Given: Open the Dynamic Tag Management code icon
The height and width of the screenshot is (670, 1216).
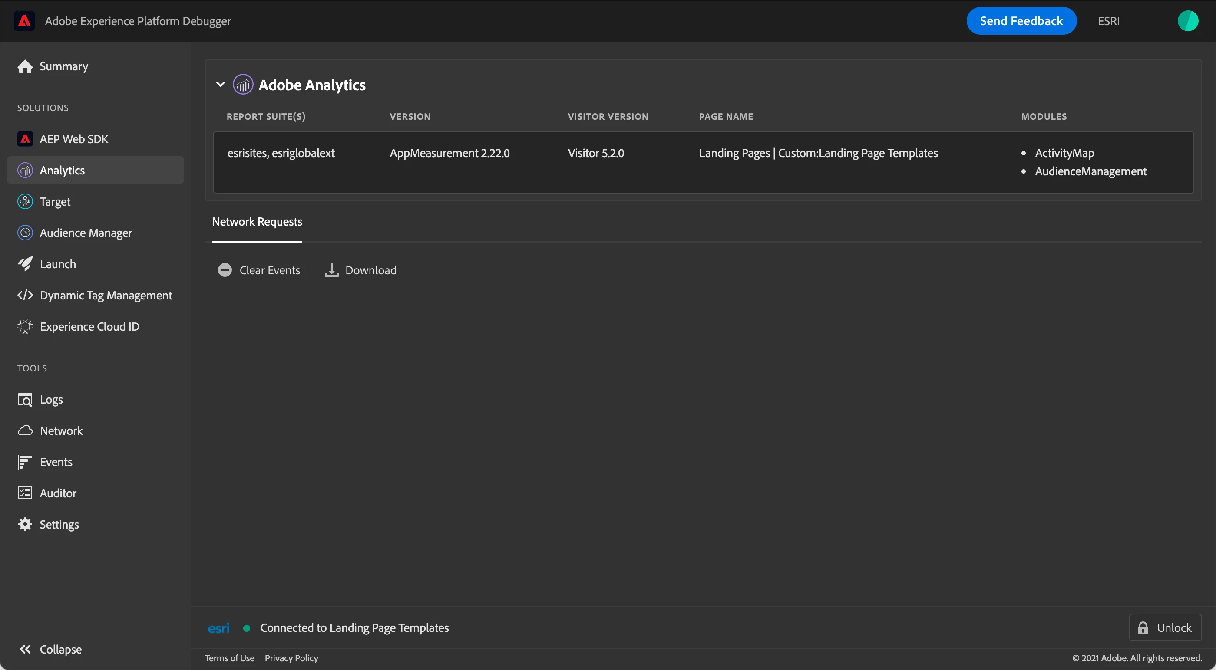Looking at the screenshot, I should (x=25, y=296).
